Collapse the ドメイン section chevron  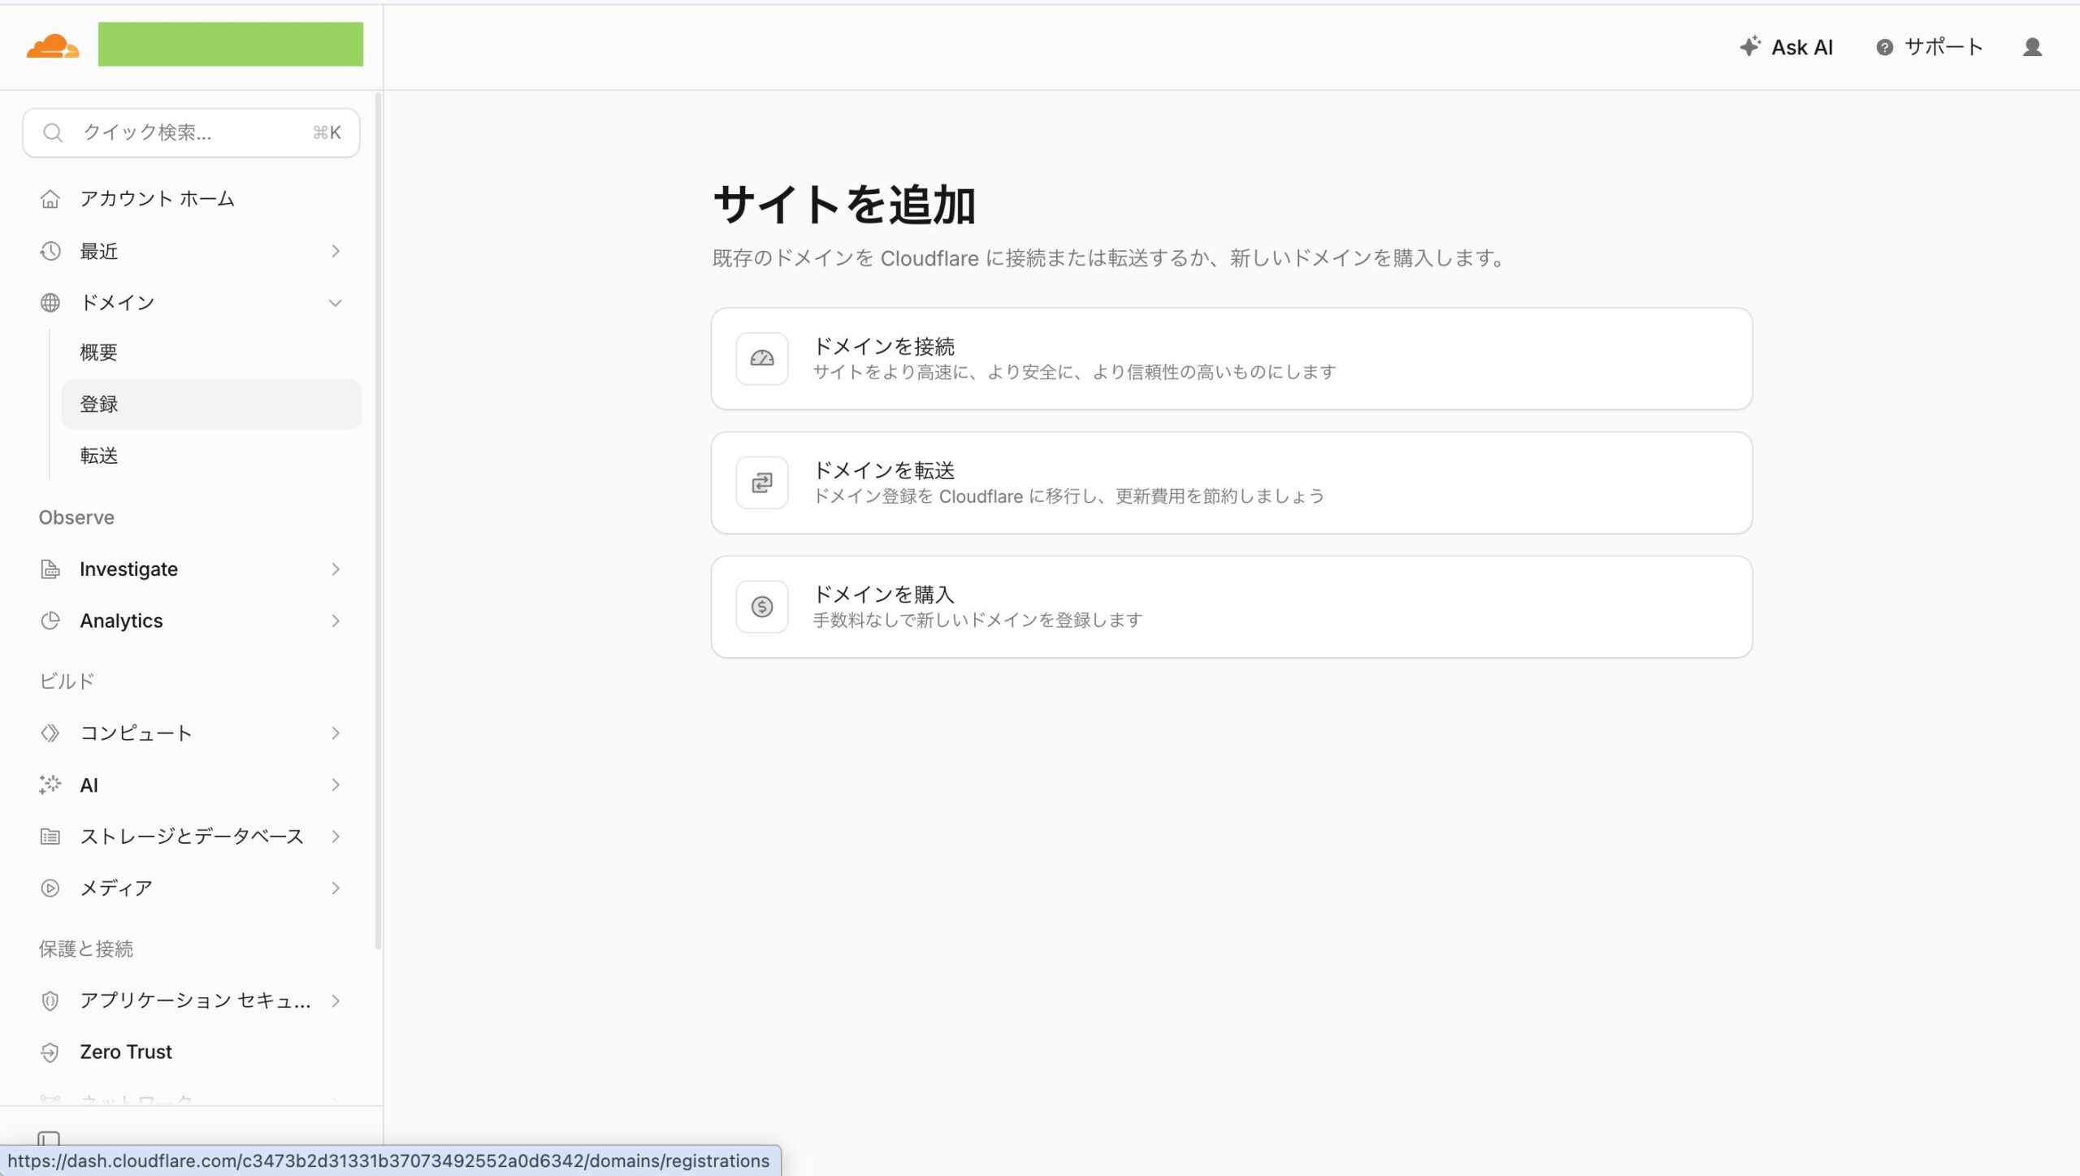click(336, 303)
